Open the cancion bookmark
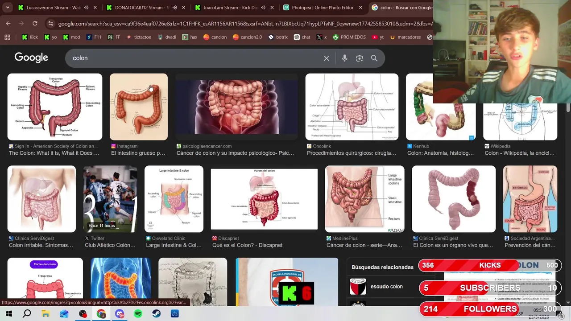The image size is (571, 321). point(215,37)
